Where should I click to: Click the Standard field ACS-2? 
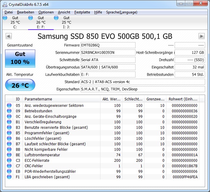pyautogui.click(x=143, y=82)
